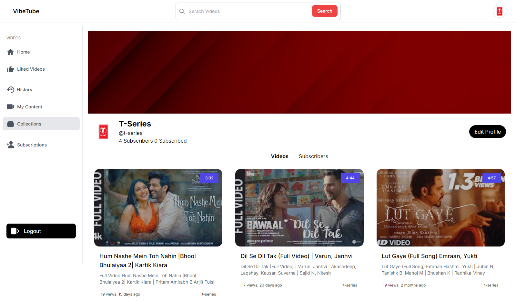
Task: Click the Home house icon
Action: tap(10, 52)
